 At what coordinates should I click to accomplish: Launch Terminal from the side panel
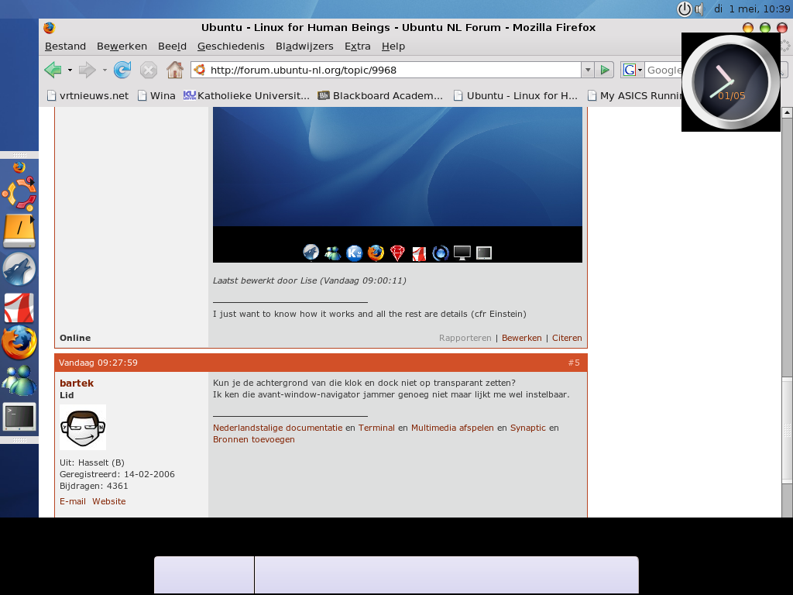click(19, 418)
